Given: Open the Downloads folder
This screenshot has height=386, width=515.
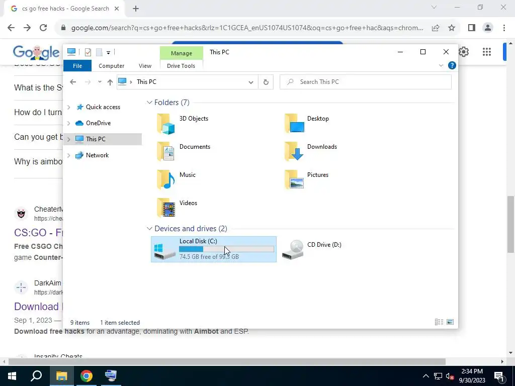Looking at the screenshot, I should coord(311,152).
